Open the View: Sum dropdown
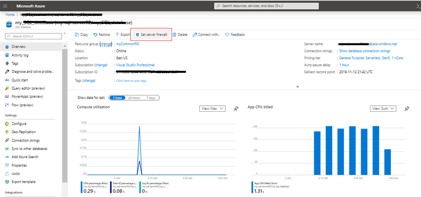Image resolution: width=421 pixels, height=197 pixels. point(383,108)
